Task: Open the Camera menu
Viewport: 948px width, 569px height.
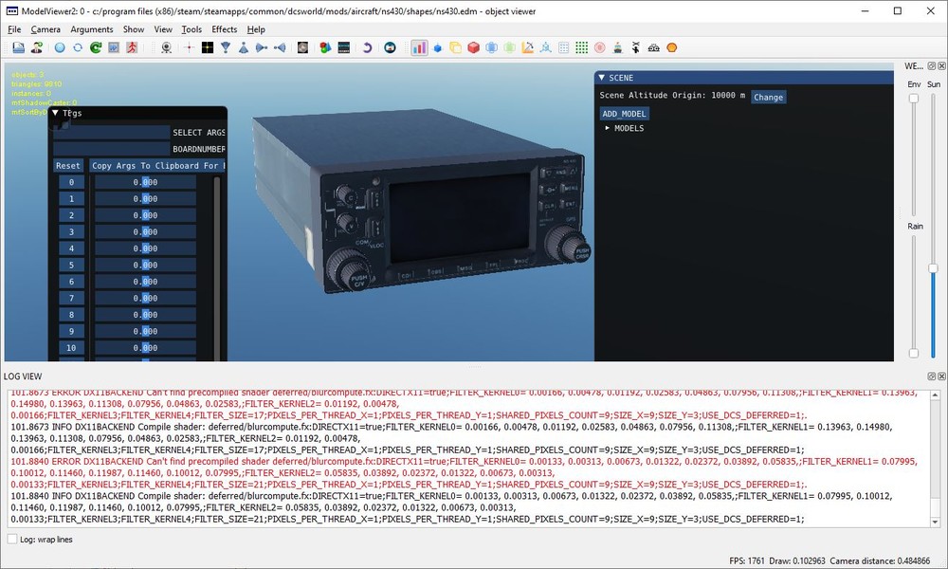Action: pos(46,29)
